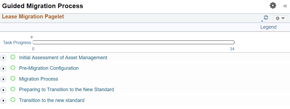Expand Preparing to Transition section arrow

tap(3, 90)
